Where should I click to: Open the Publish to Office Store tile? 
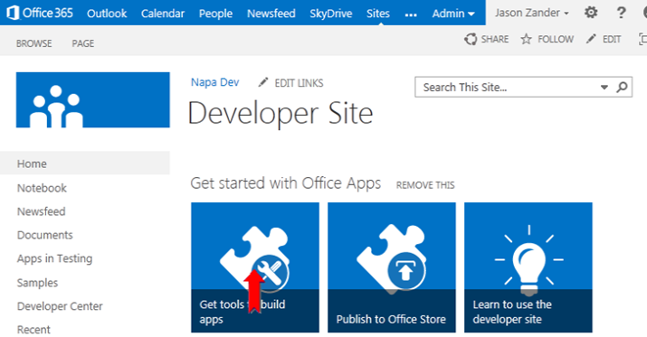click(x=392, y=267)
